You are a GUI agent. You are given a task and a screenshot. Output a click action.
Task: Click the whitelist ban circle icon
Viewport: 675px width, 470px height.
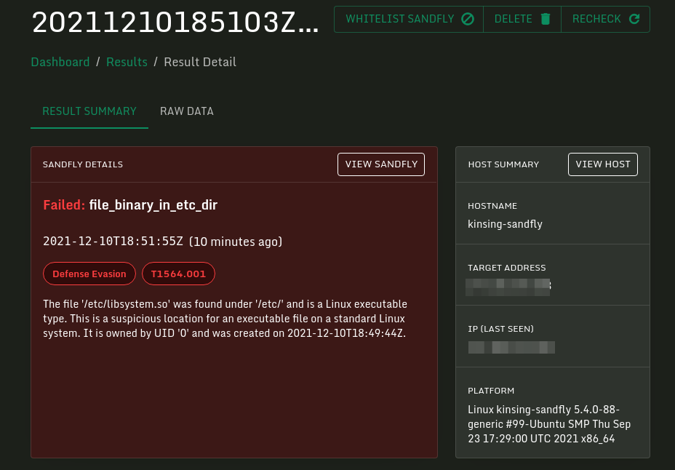coord(468,20)
